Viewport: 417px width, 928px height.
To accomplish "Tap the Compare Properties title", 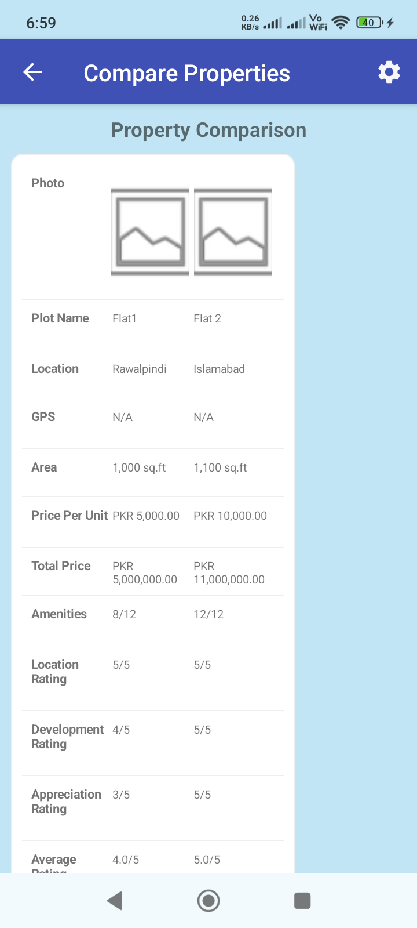I will (186, 73).
